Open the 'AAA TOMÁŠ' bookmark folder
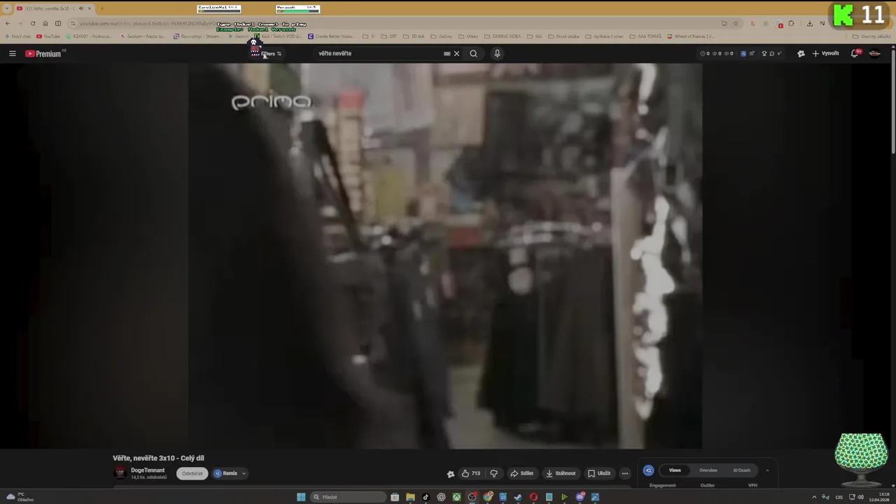The width and height of the screenshot is (896, 504). tap(645, 36)
